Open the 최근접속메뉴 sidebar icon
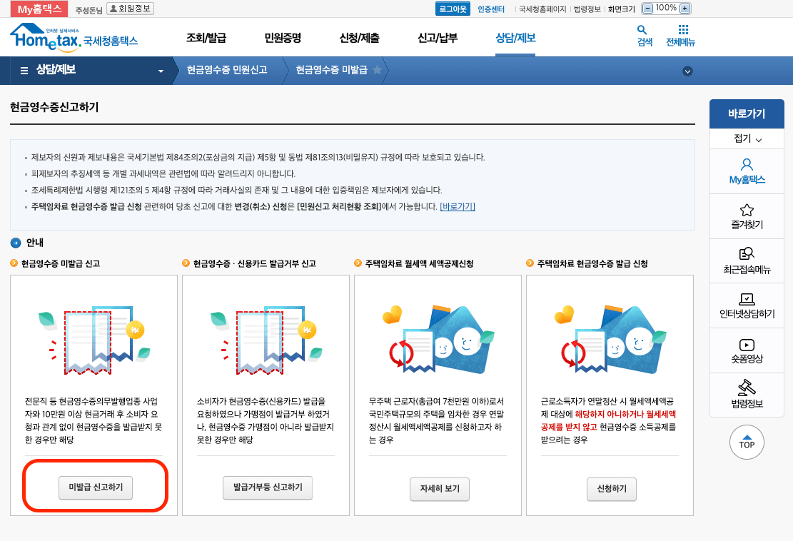Image resolution: width=793 pixels, height=541 pixels. (x=746, y=260)
